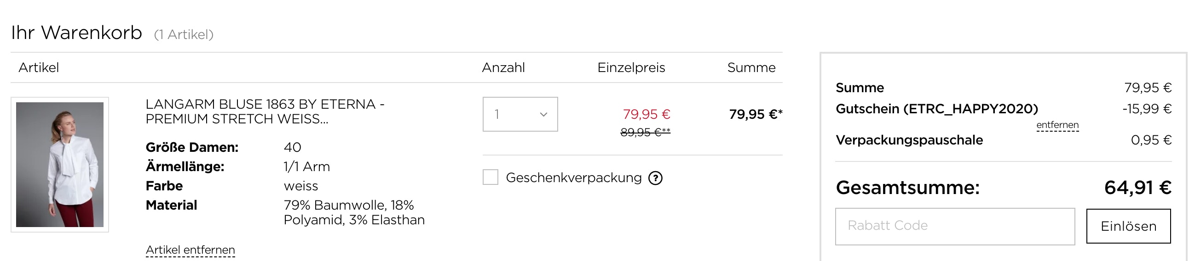Click the crossed-out price 89,95 €
The height and width of the screenshot is (261, 1195).
(x=645, y=133)
